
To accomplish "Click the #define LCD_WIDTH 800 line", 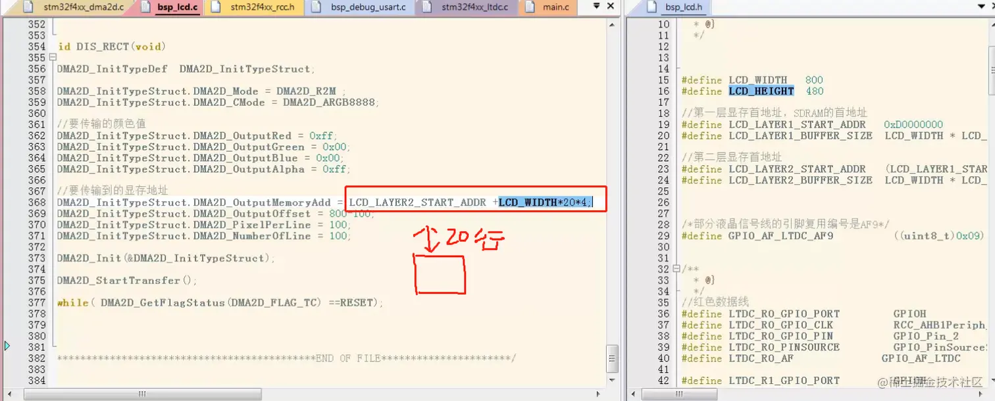I will (752, 80).
